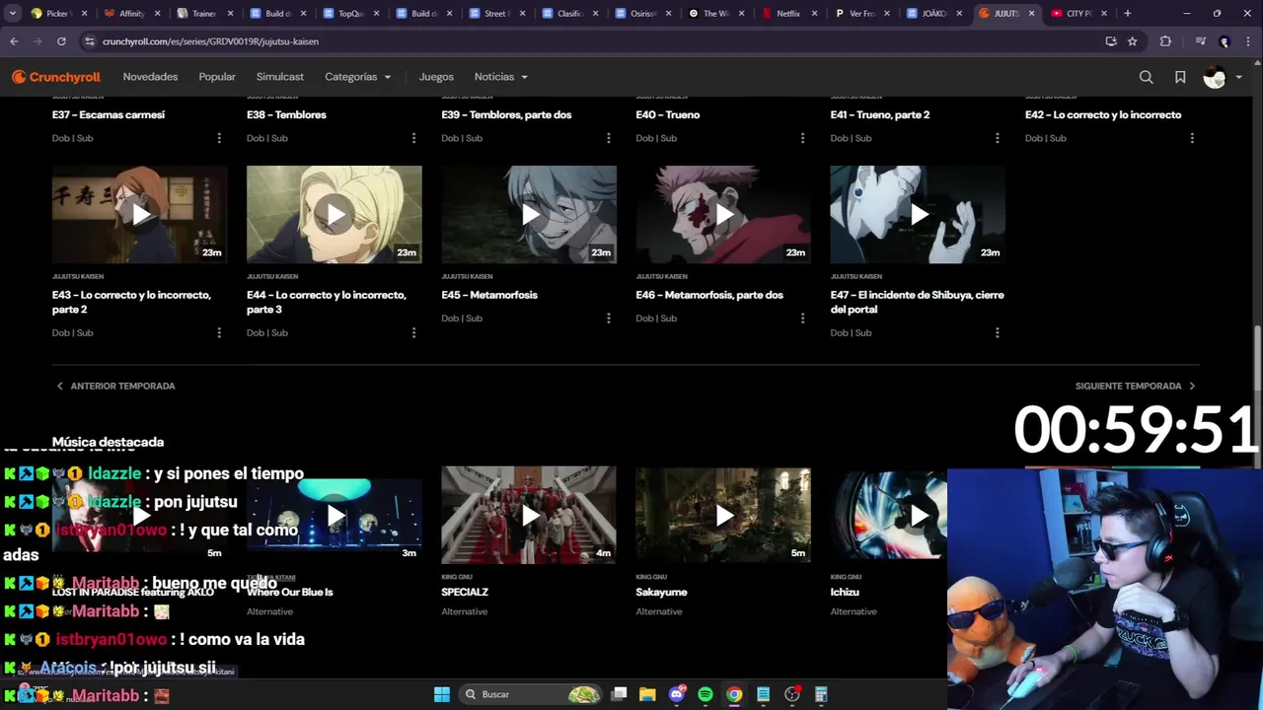Image resolution: width=1263 pixels, height=710 pixels.
Task: Play episode E44 thumbnail
Action: (334, 214)
